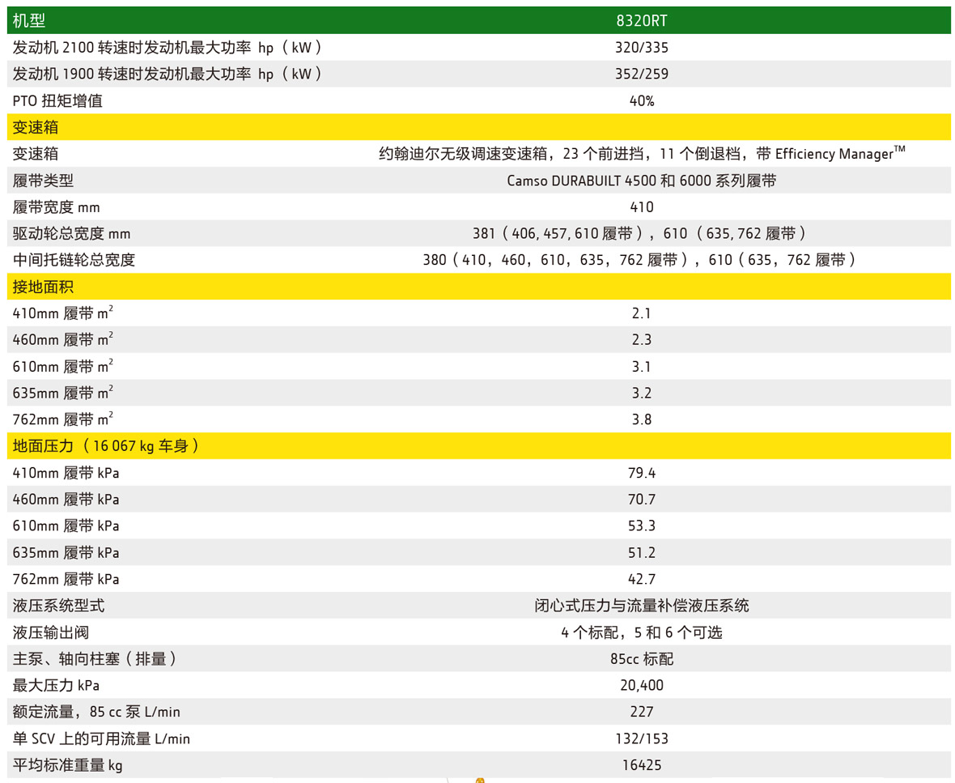Select the 履带类型 row label
Viewport: 955px width, 783px height.
[x=43, y=181]
